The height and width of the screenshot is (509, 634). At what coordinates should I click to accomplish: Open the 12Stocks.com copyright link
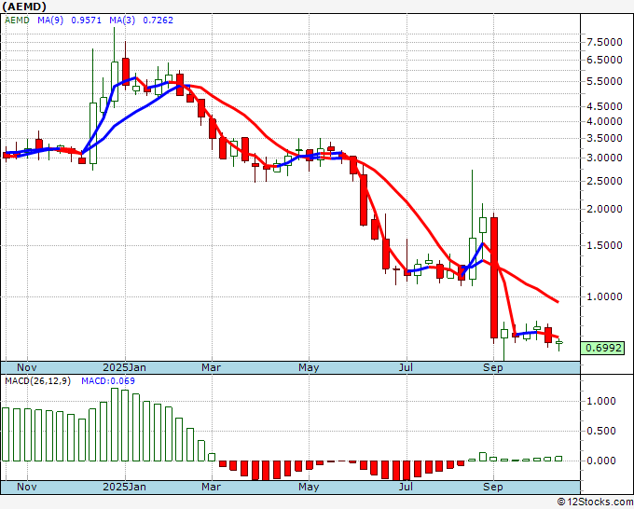coord(595,502)
